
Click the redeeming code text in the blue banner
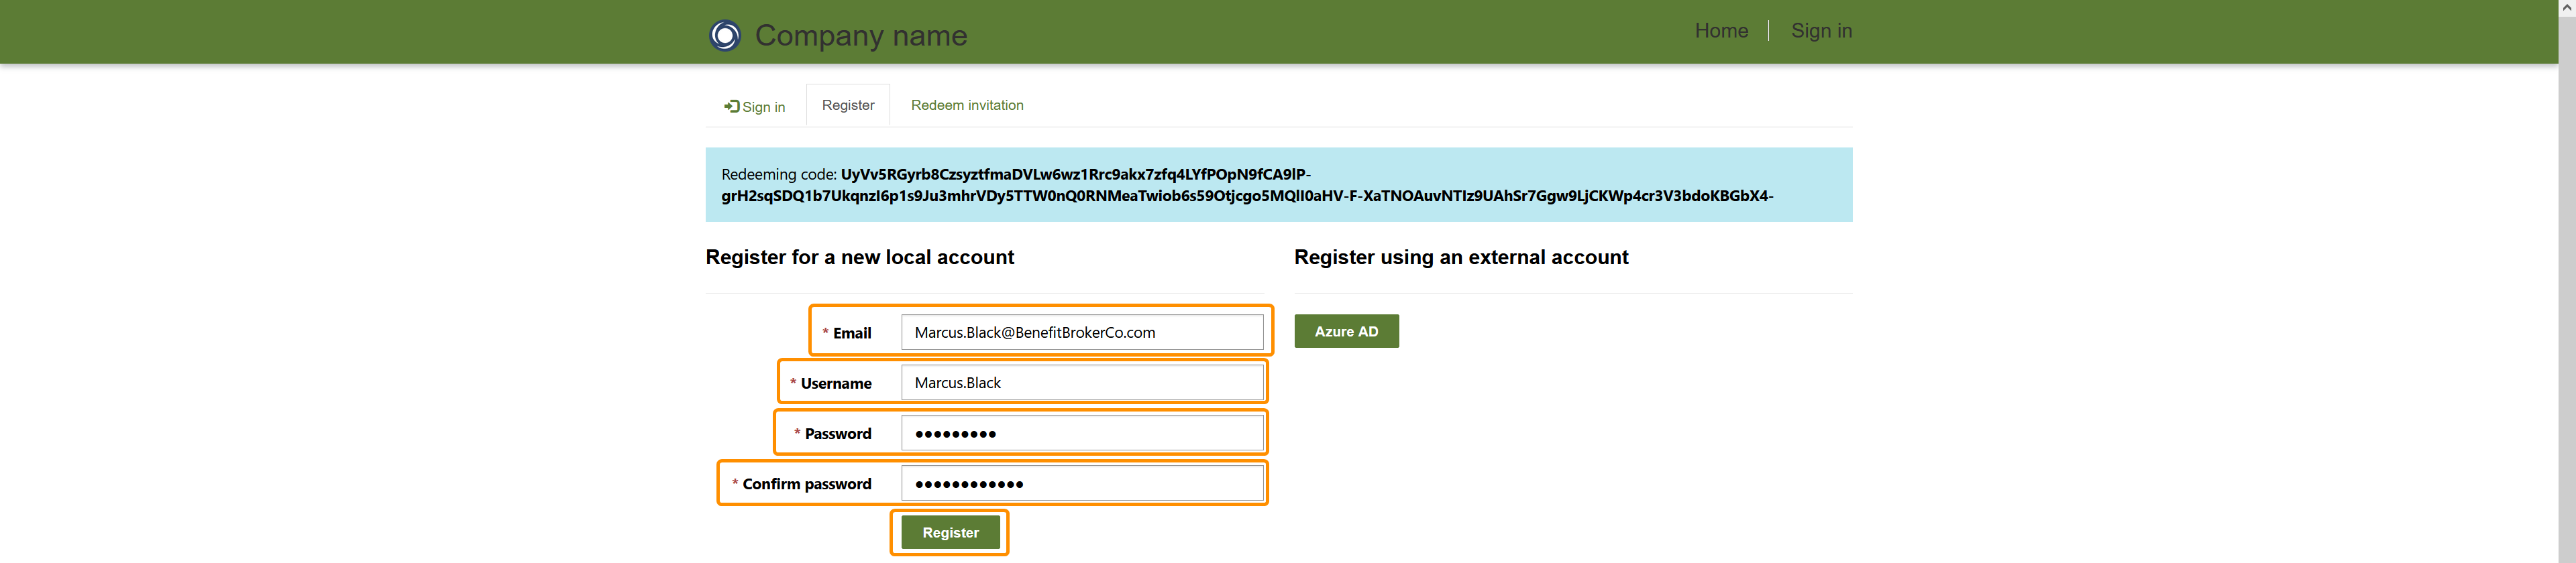point(1245,186)
